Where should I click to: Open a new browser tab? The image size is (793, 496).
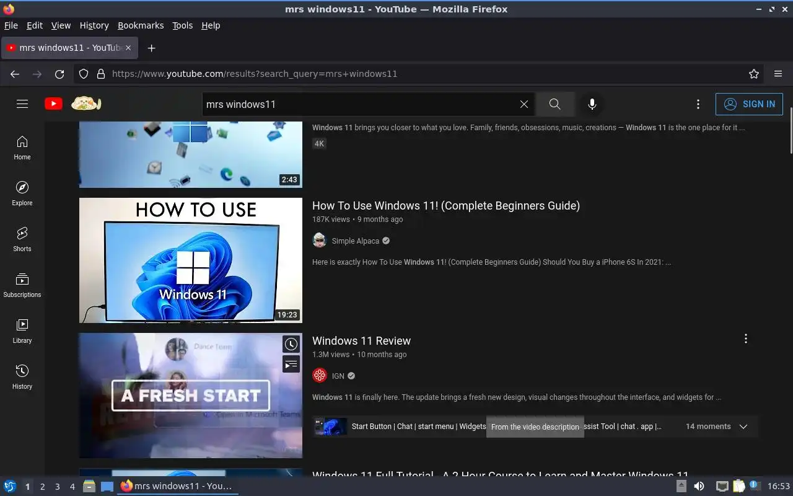[151, 48]
